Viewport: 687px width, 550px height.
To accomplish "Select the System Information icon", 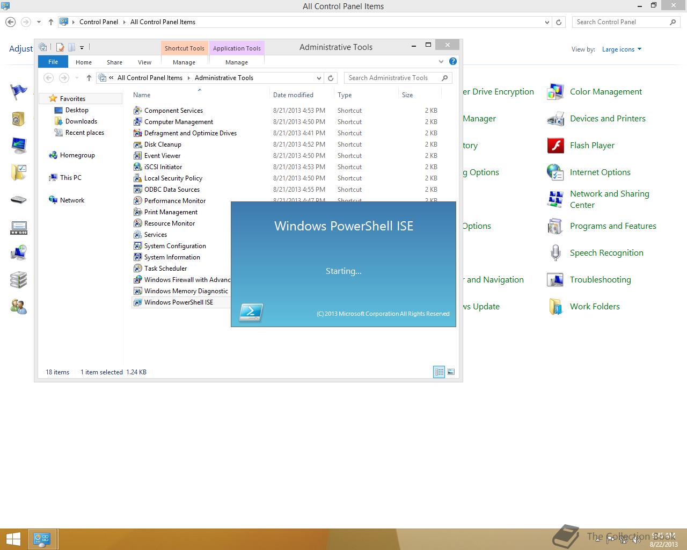I will [x=138, y=257].
